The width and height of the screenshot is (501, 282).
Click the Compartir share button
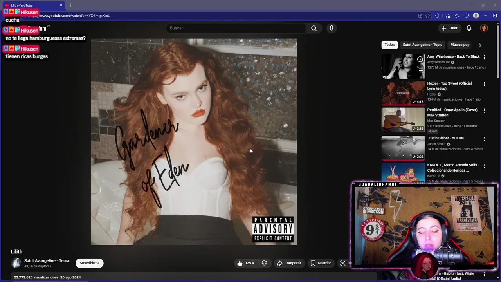pos(289,263)
